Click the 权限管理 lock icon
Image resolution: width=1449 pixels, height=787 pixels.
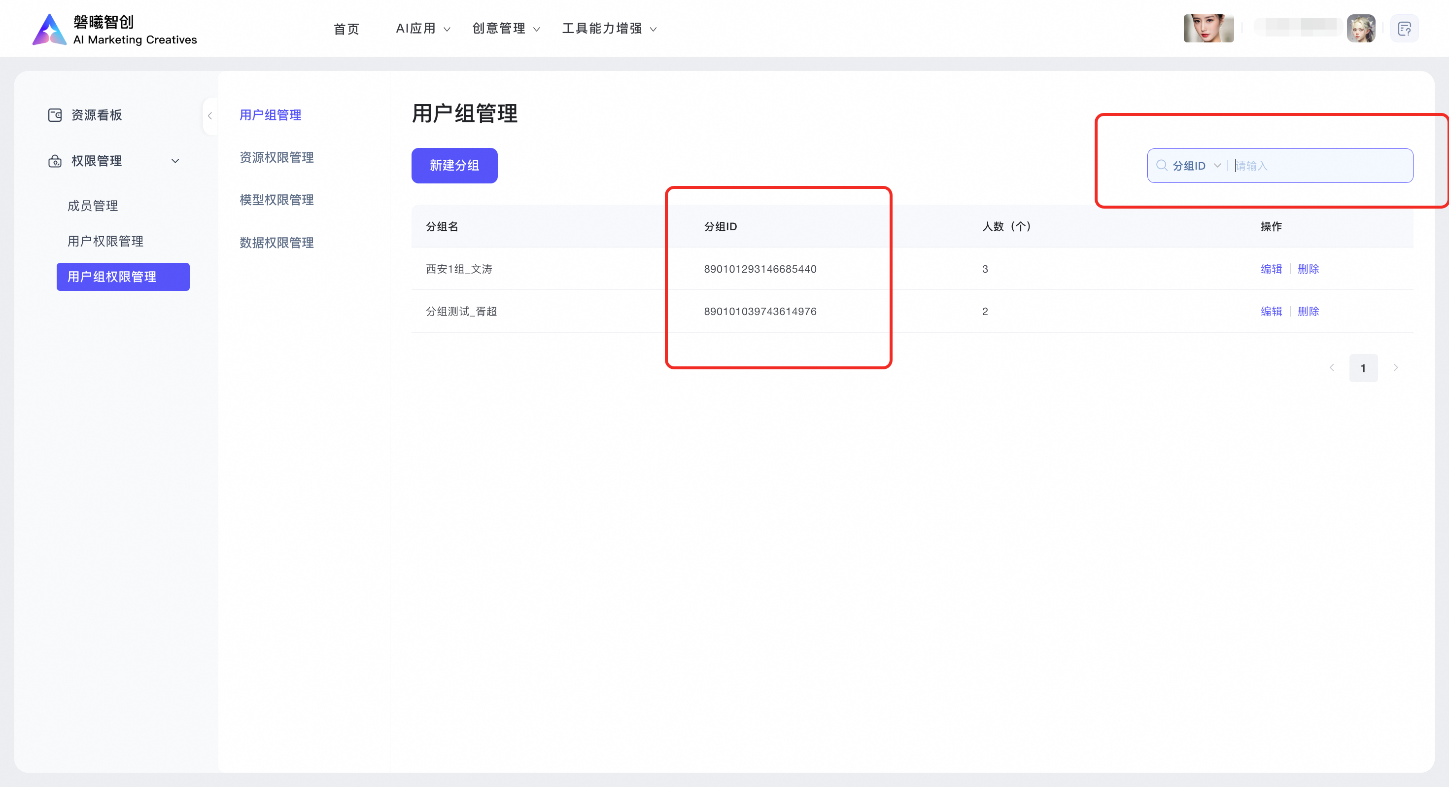click(55, 161)
